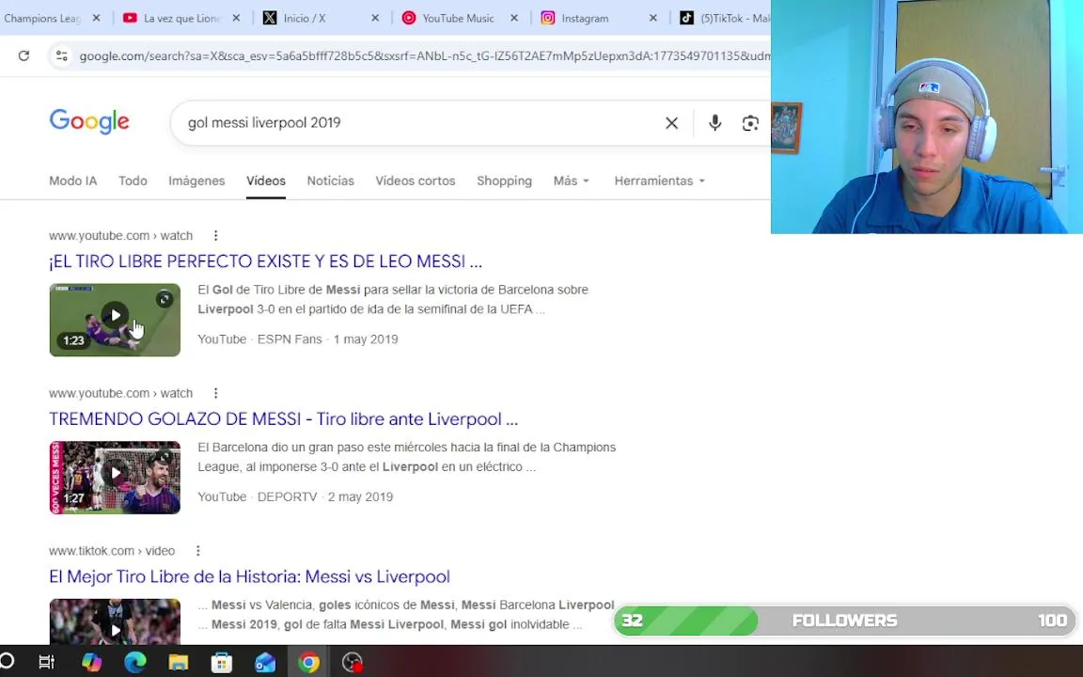Select the Vídeos cortos search filter
The width and height of the screenshot is (1083, 677).
pyautogui.click(x=416, y=181)
